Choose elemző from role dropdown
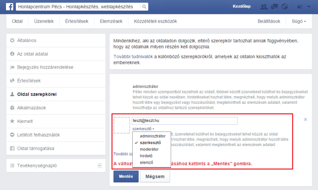 point(151,162)
